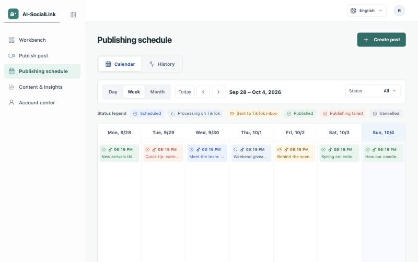
Task: Click the Processing on TikTok legend badge
Action: (195, 113)
